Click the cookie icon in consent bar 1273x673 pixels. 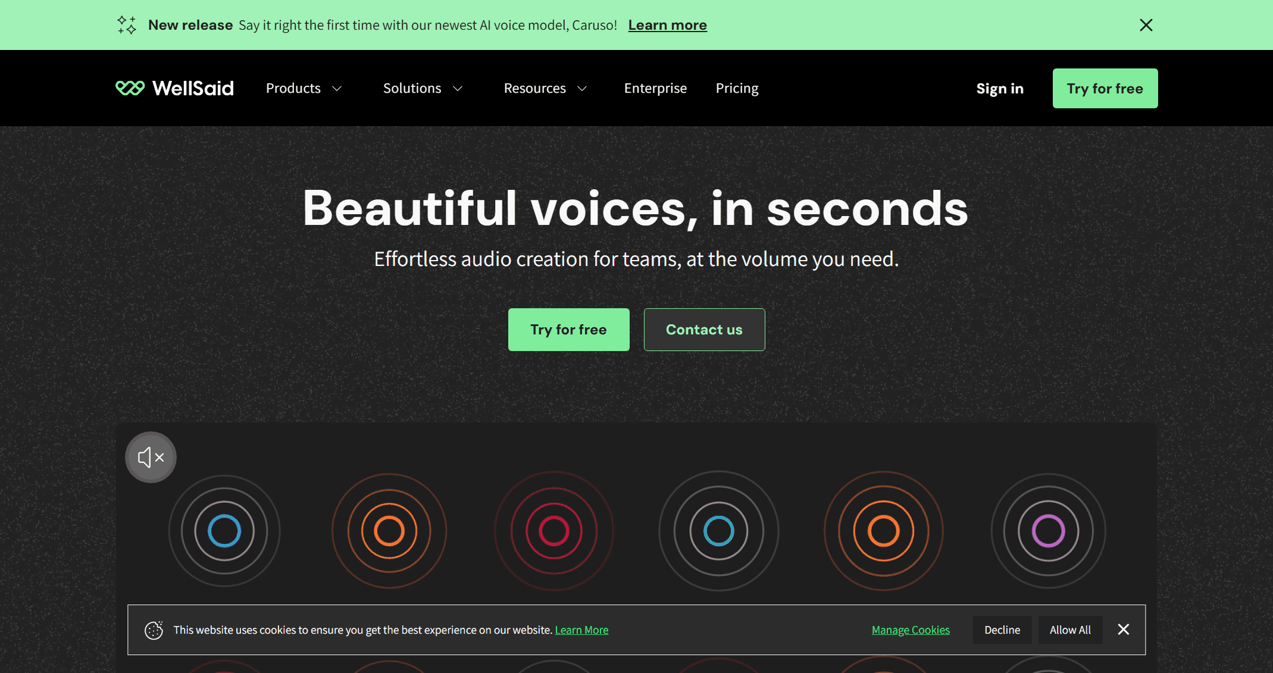tap(154, 630)
